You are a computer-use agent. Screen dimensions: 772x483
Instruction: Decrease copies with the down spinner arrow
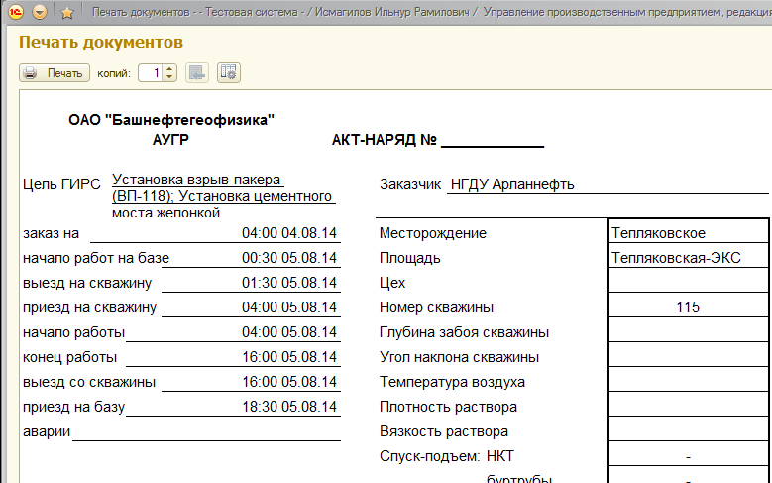169,77
